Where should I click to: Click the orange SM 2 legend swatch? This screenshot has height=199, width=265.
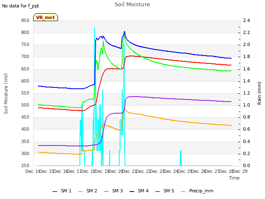click(81, 192)
